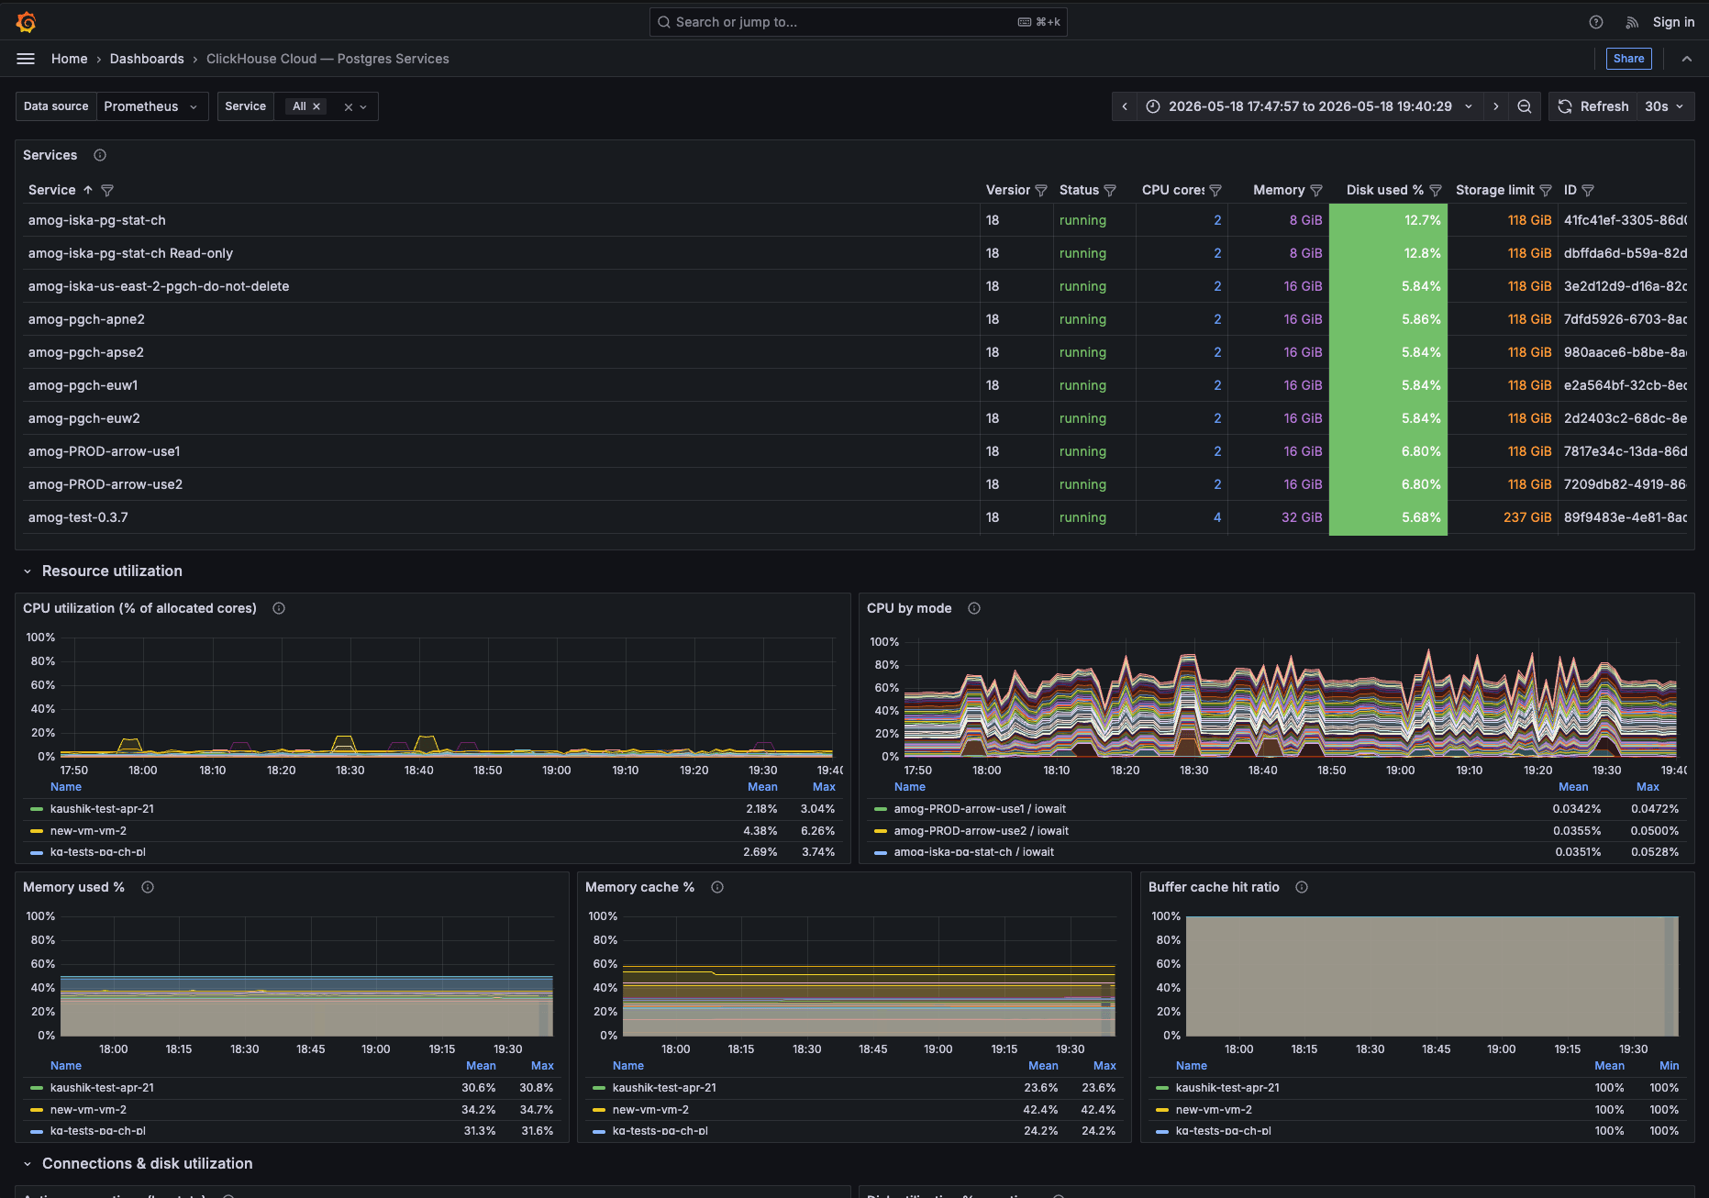
Task: Shift time range forward arrow
Action: (1496, 106)
